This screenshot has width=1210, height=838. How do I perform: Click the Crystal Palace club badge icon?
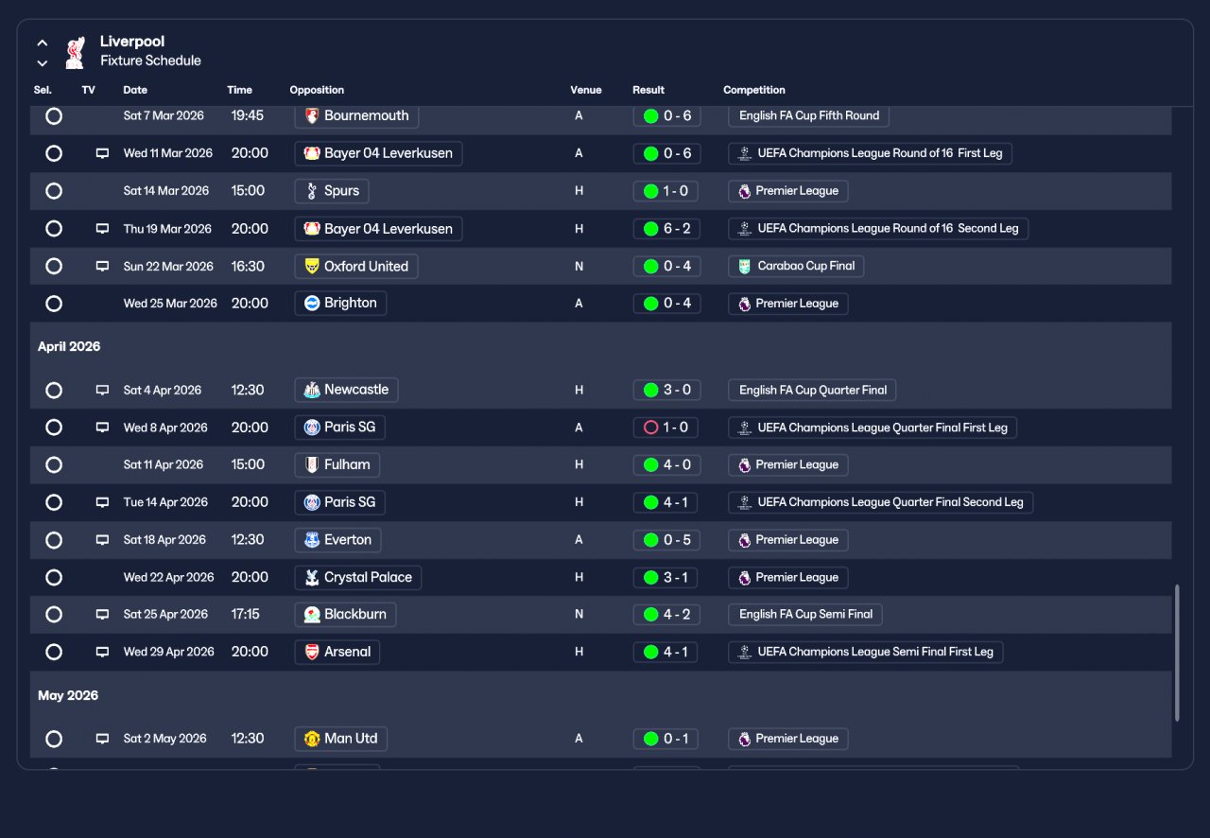312,577
